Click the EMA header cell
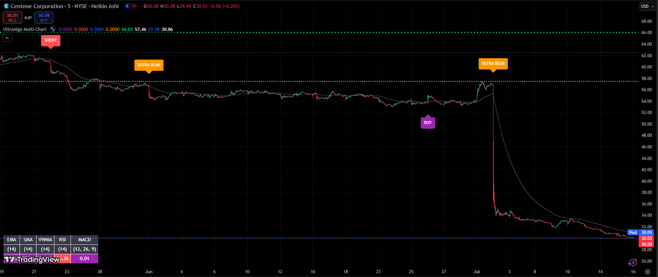658x277 pixels. [x=12, y=240]
